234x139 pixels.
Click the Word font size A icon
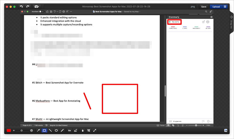[x=67, y=11]
